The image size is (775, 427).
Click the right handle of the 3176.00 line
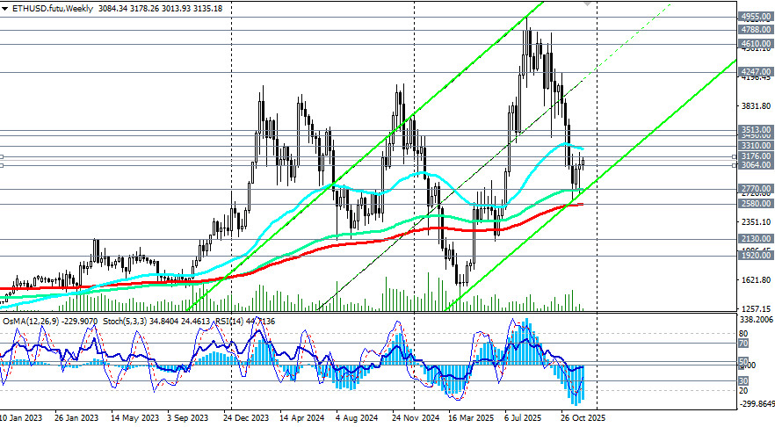pos(735,156)
